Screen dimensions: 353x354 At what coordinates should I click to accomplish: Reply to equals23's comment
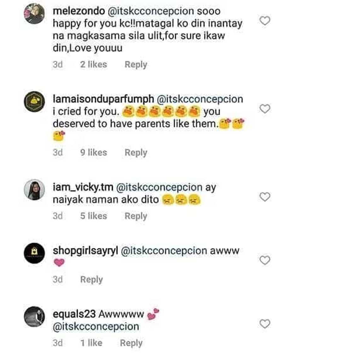click(131, 343)
